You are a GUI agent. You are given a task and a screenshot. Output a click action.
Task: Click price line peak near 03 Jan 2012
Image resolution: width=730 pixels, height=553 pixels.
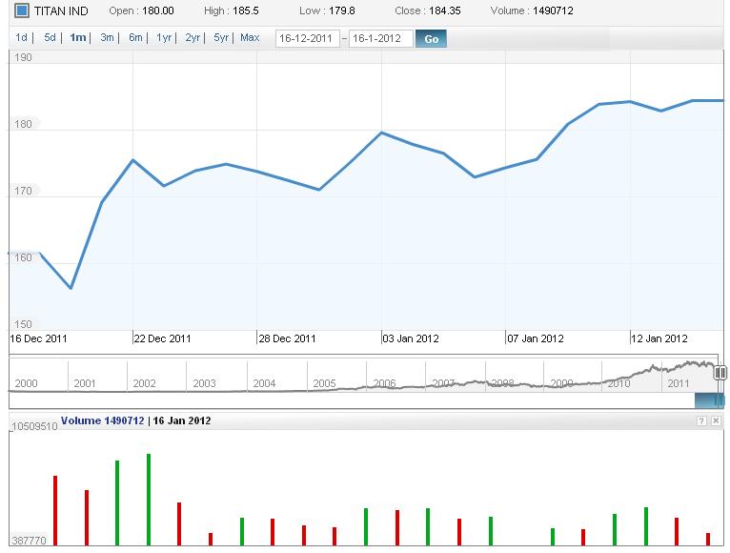[381, 133]
